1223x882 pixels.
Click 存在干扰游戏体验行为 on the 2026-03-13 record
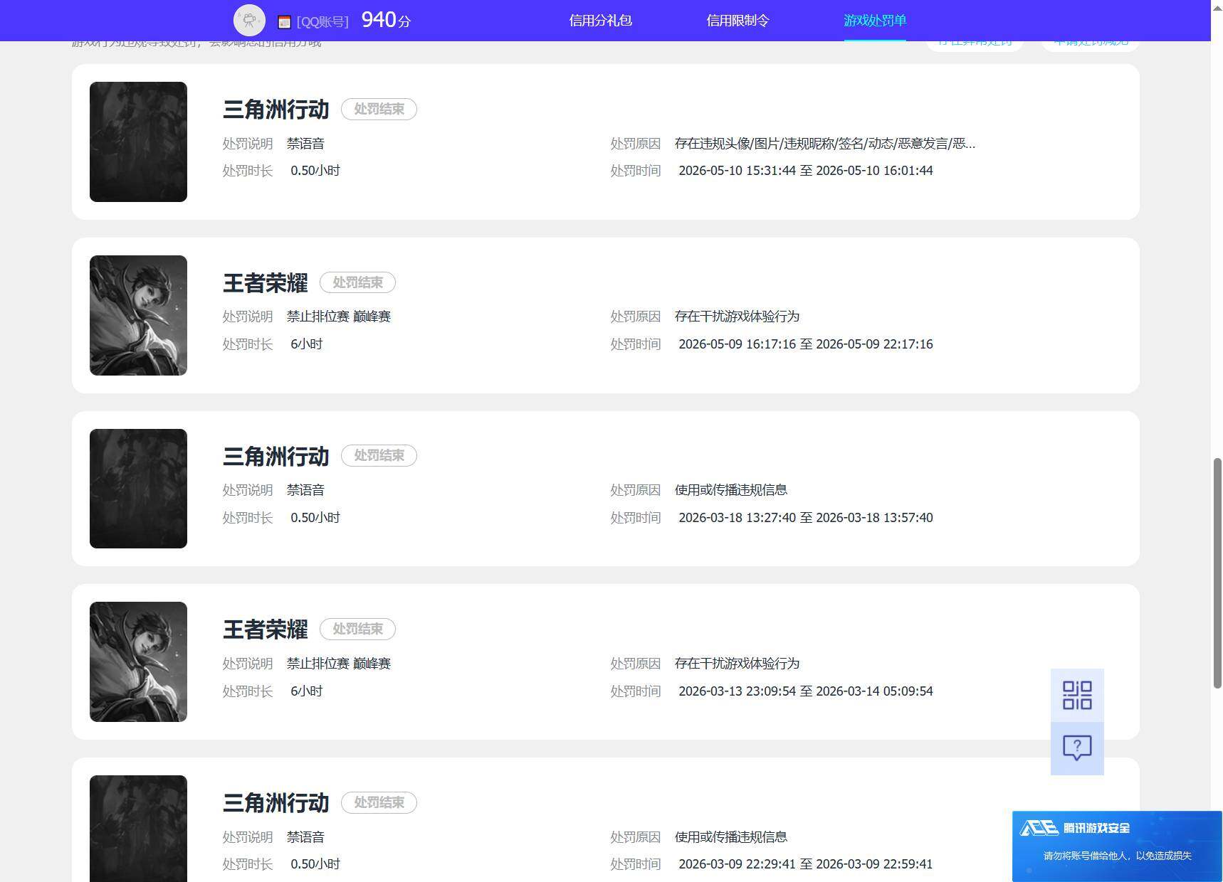[x=737, y=664]
